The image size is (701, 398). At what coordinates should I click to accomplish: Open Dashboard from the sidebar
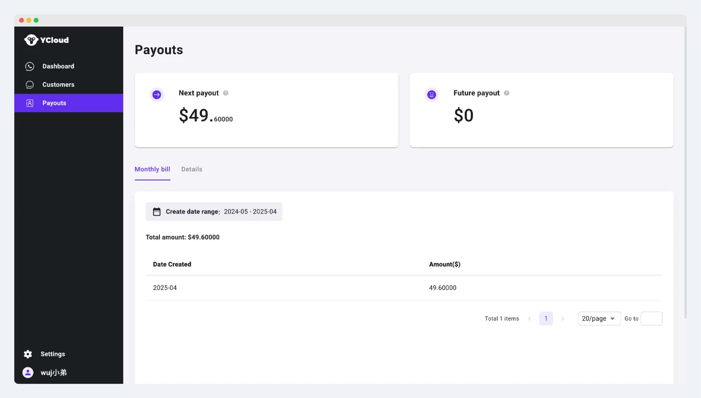tap(68, 66)
